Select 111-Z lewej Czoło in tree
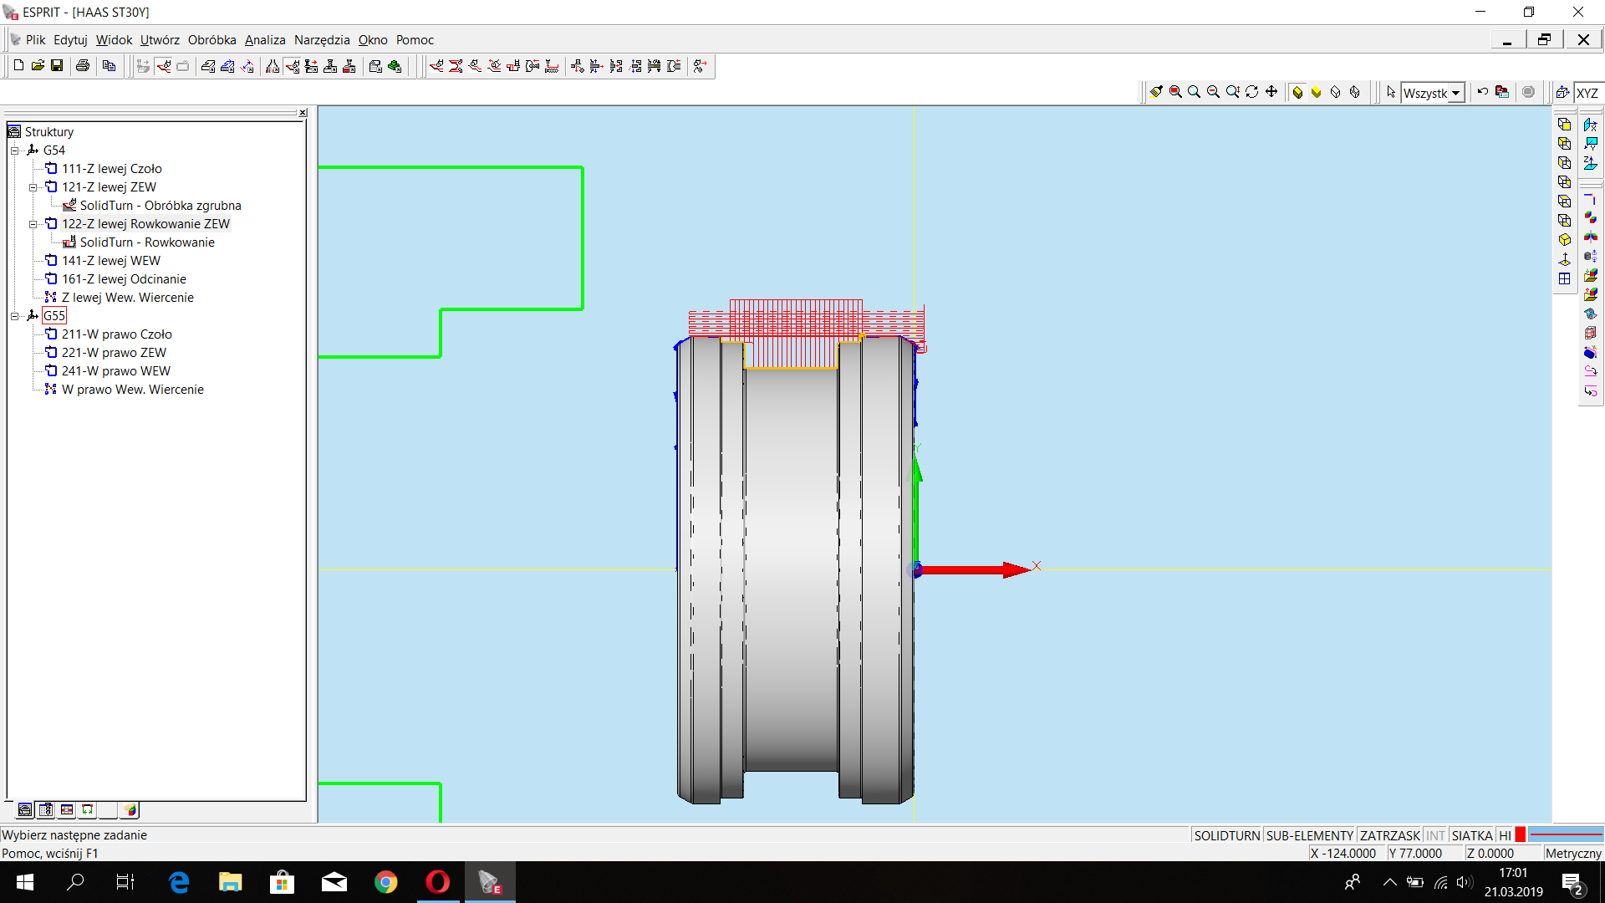This screenshot has width=1605, height=903. click(x=112, y=169)
